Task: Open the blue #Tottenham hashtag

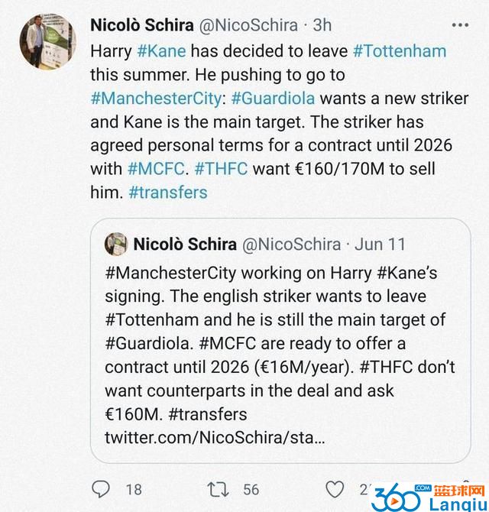Action: pyautogui.click(x=400, y=51)
